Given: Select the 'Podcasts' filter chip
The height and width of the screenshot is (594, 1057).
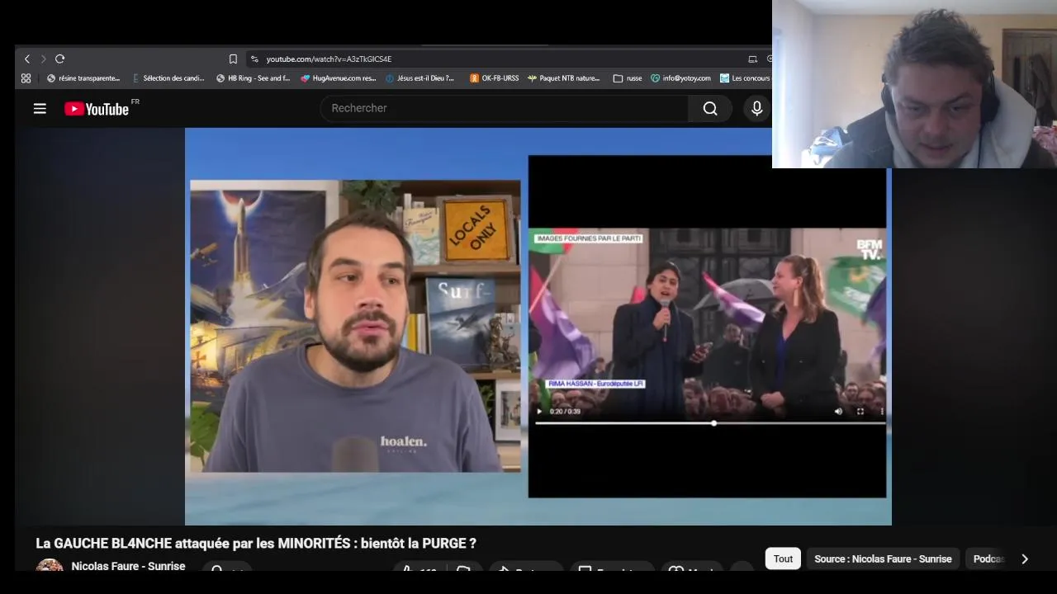Looking at the screenshot, I should click(988, 559).
